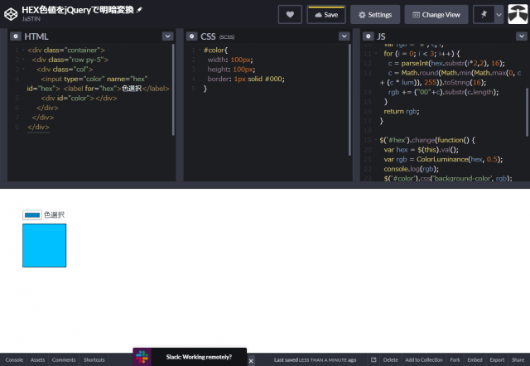Open Share menu
The width and height of the screenshot is (530, 366).
click(x=518, y=360)
